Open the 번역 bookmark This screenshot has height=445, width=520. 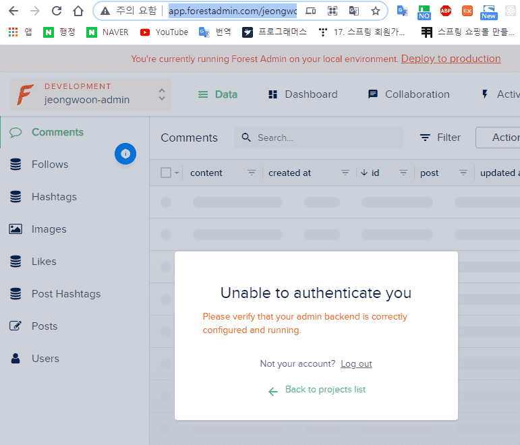(x=215, y=32)
